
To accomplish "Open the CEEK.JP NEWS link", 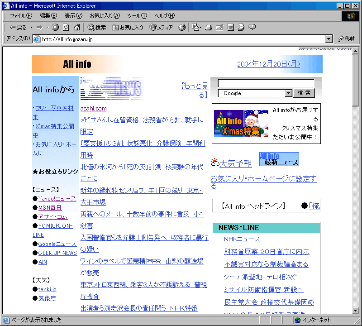I will coord(57,253).
